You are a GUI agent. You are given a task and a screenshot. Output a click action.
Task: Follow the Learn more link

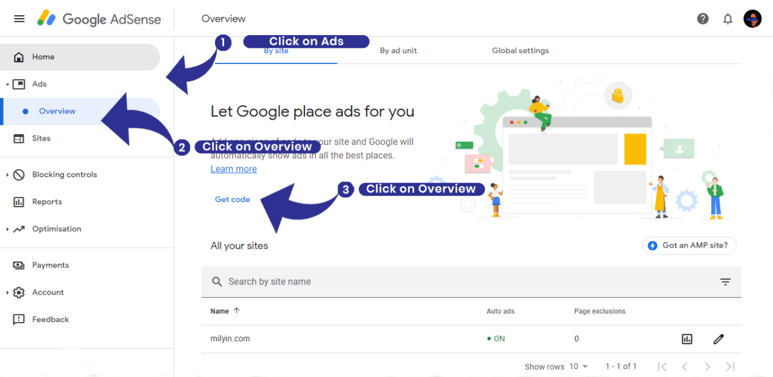click(234, 169)
